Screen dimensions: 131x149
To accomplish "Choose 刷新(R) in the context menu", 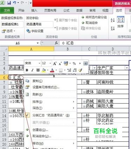I will tap(51, 94).
